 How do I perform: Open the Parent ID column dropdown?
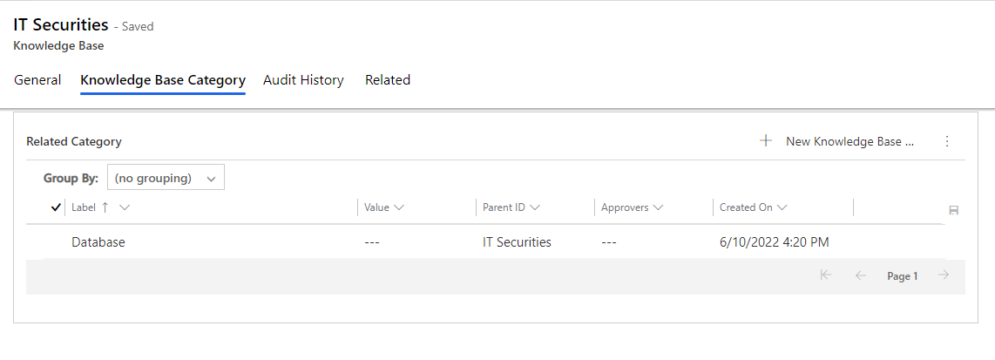point(534,207)
